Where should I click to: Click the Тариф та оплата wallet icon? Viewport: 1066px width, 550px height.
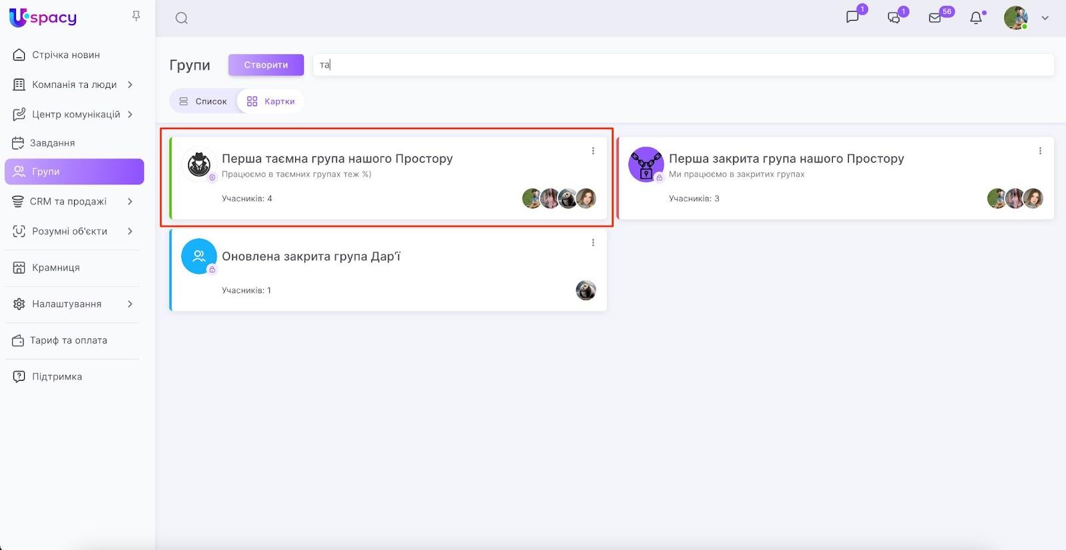tap(18, 340)
